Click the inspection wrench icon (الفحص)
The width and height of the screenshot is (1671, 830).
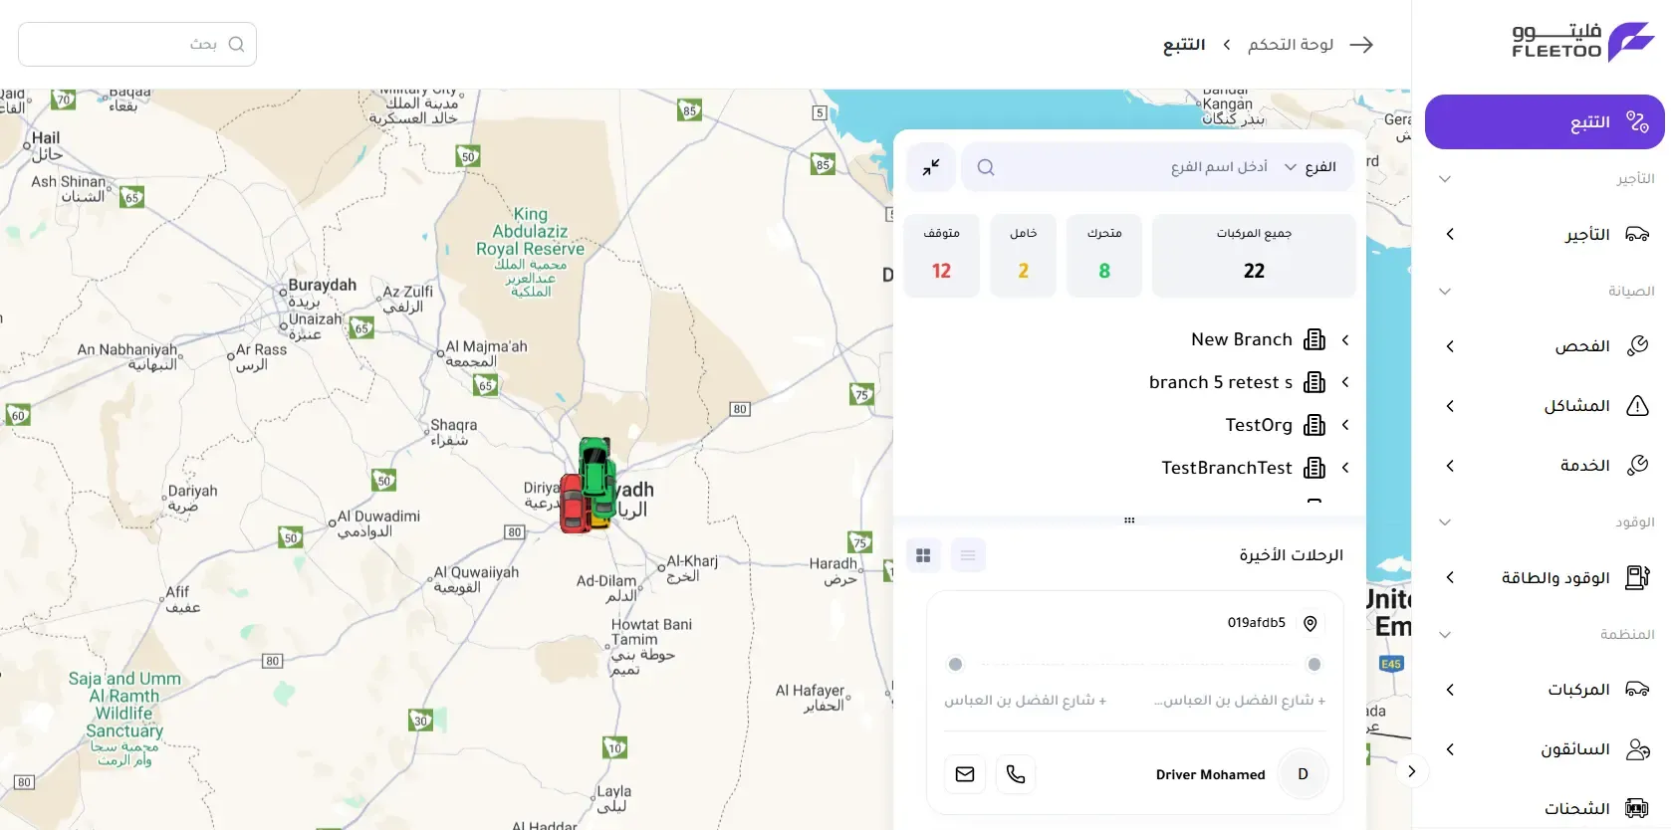tap(1637, 346)
